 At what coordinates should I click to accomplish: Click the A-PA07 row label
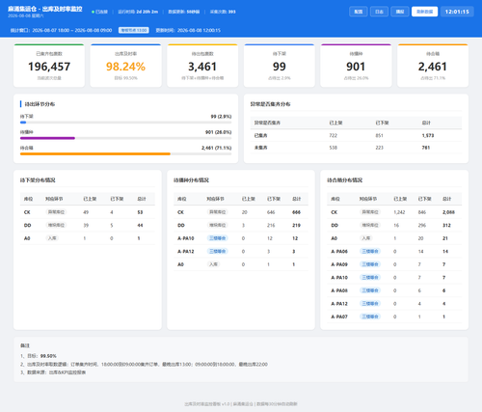coord(339,316)
